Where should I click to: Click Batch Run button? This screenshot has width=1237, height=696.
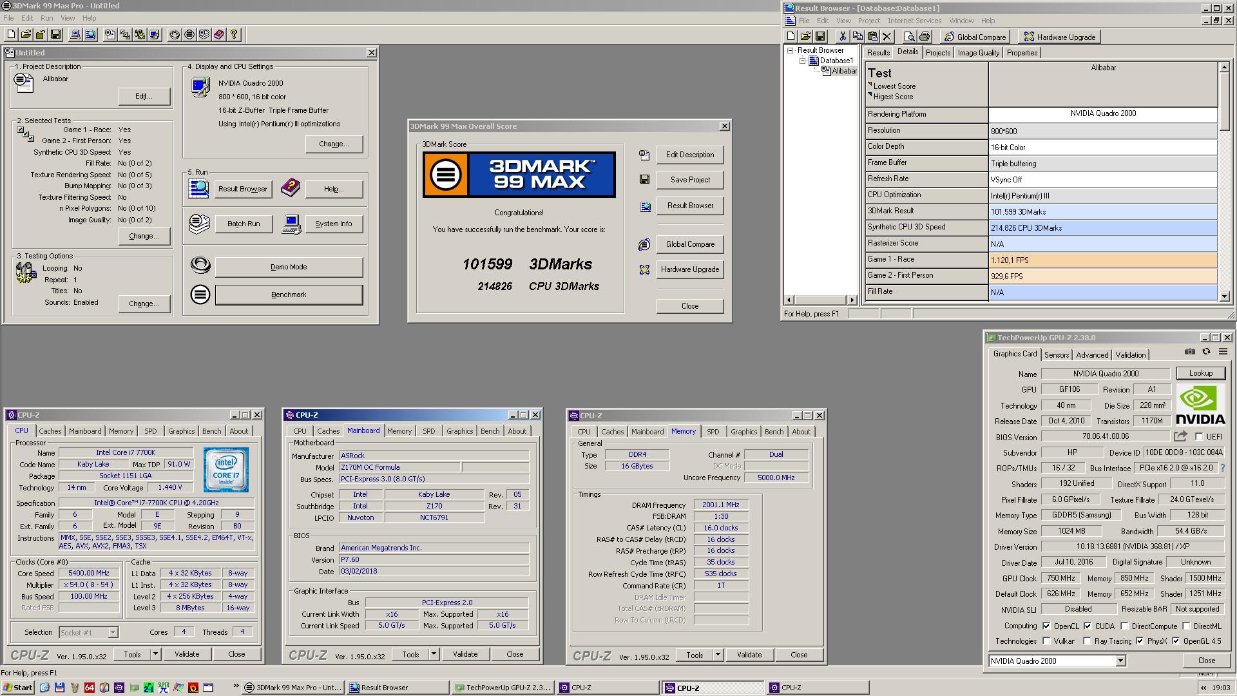[244, 224]
